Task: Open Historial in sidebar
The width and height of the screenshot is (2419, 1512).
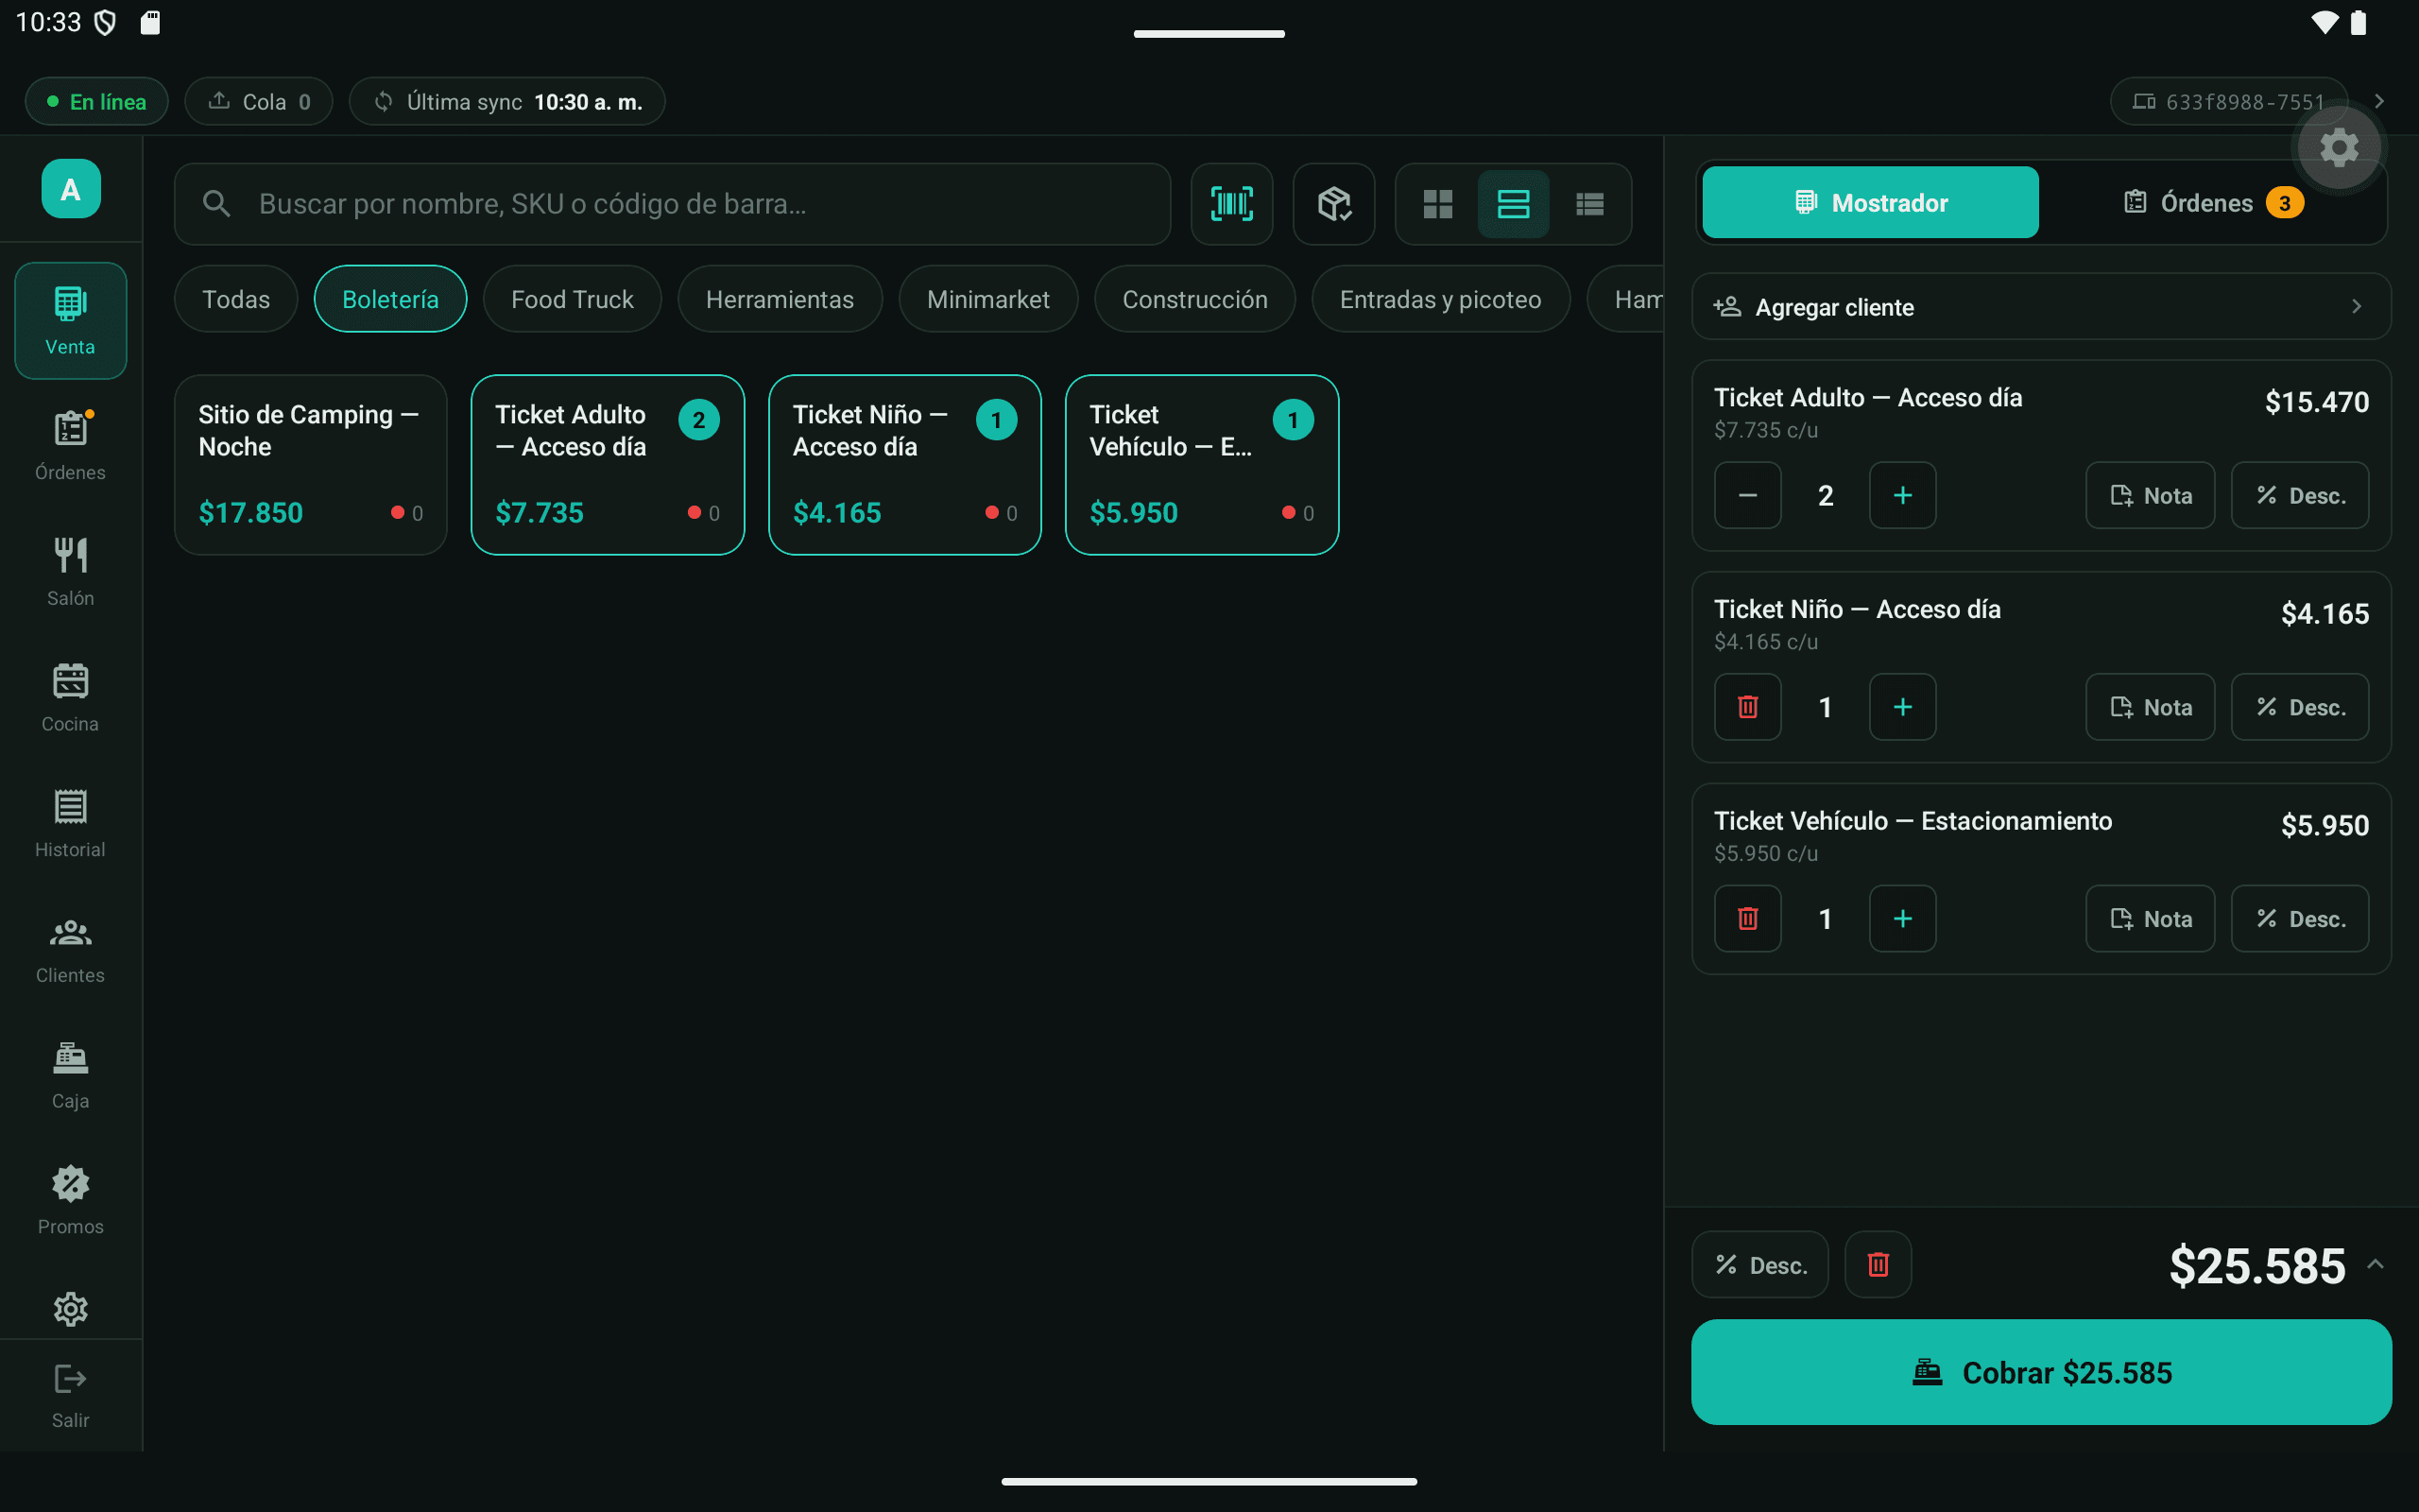Action: pyautogui.click(x=70, y=824)
